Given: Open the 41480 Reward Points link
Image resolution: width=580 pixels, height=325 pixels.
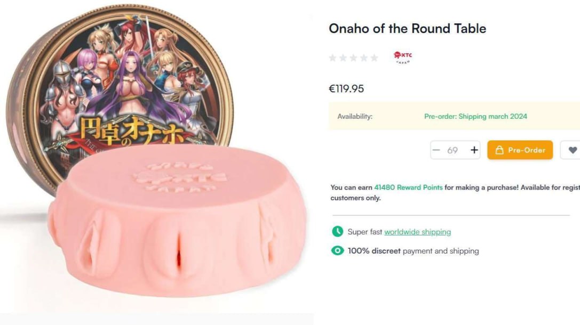Looking at the screenshot, I should [x=408, y=188].
